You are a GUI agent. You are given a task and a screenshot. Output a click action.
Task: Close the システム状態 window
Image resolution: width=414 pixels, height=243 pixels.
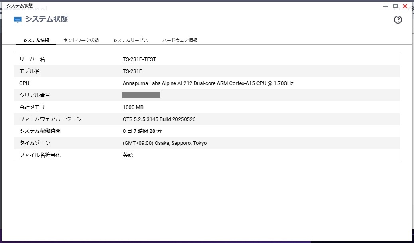pyautogui.click(x=405, y=6)
